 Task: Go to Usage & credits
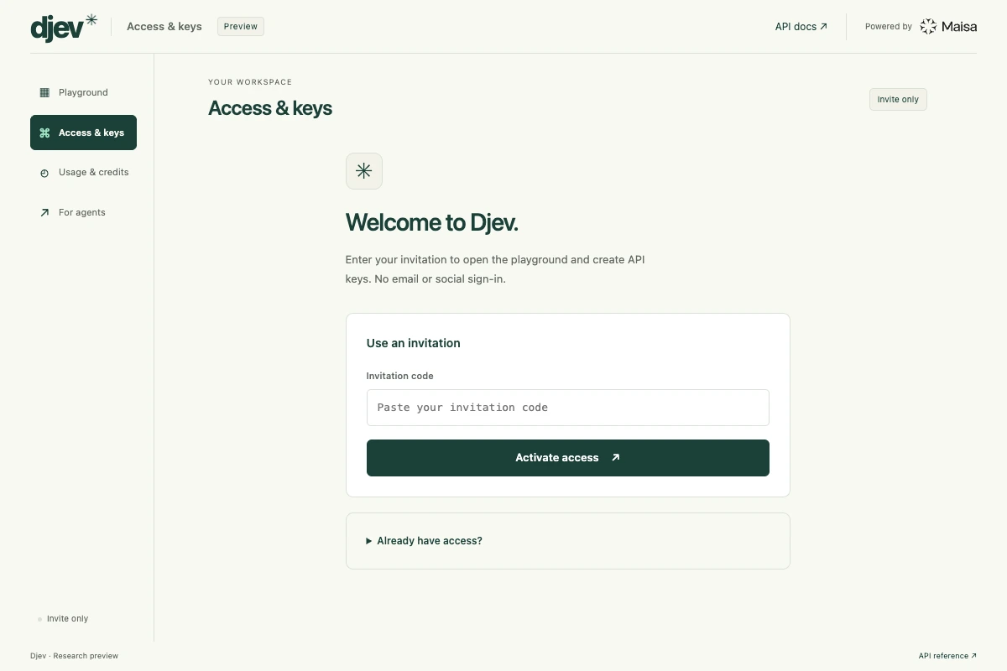83,173
